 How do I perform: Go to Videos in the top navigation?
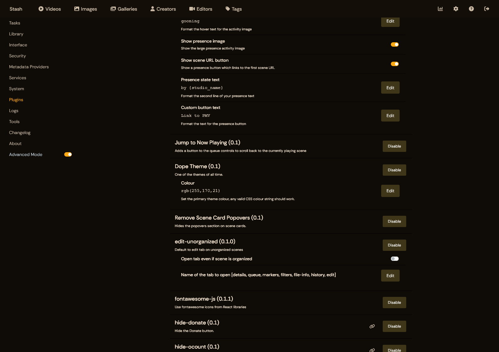click(50, 9)
